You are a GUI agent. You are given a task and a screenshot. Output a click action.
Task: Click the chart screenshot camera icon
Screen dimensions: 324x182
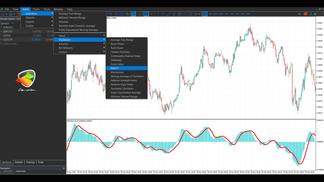(x=140, y=14)
